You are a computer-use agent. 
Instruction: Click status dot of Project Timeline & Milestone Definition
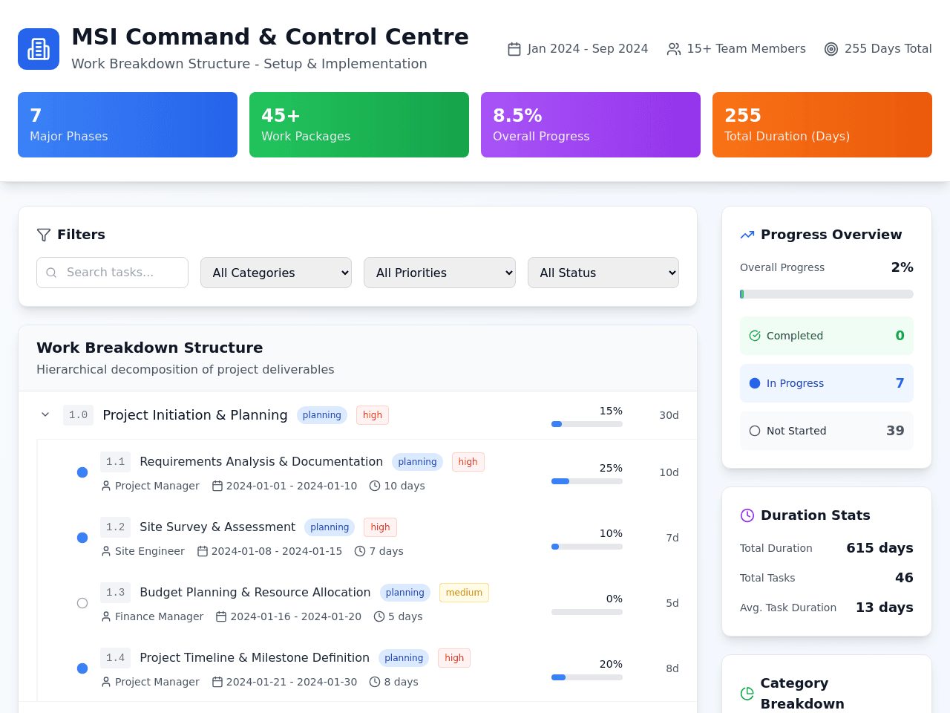point(82,668)
